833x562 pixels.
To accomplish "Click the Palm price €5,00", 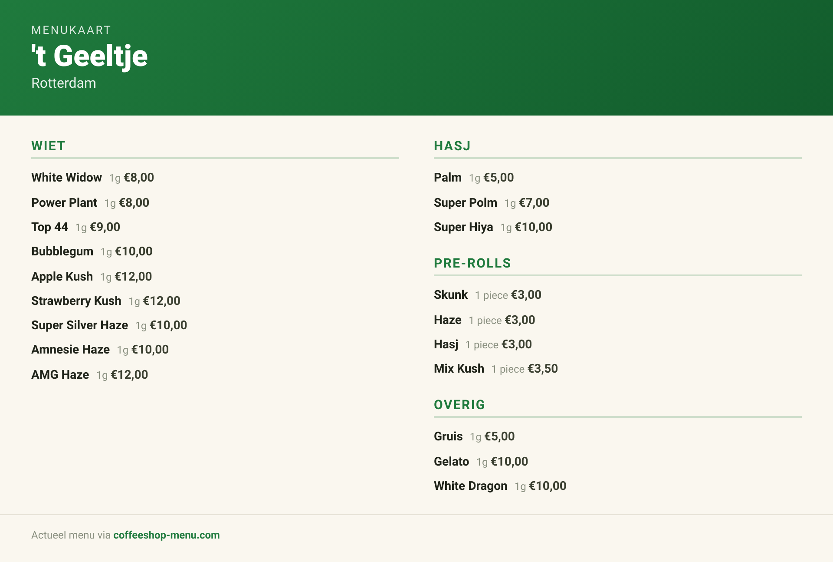I will [x=498, y=178].
